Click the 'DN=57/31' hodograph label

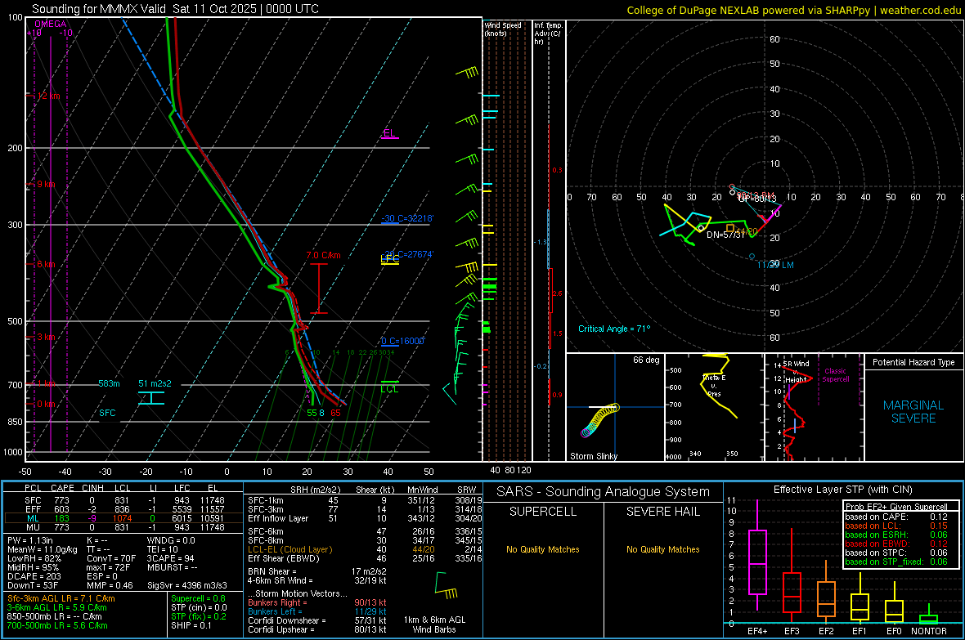(x=725, y=235)
